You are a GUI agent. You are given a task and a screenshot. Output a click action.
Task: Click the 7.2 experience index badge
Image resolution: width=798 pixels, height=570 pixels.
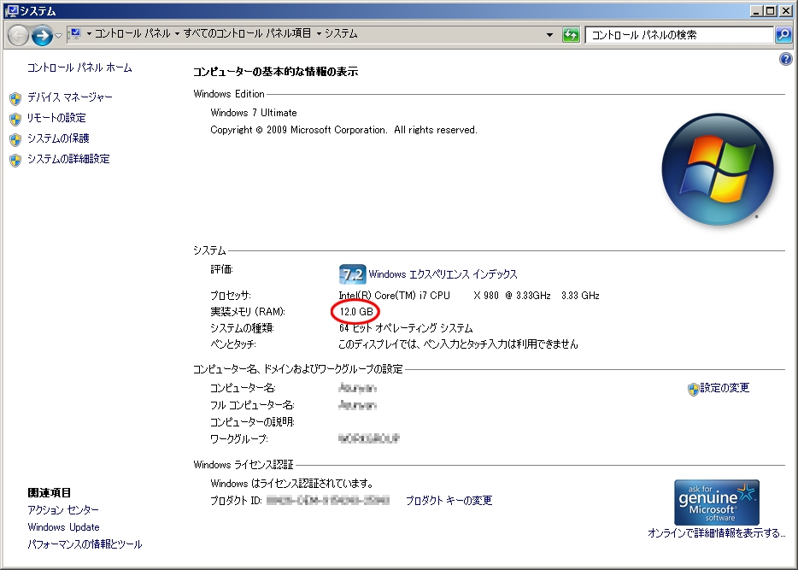(x=352, y=274)
